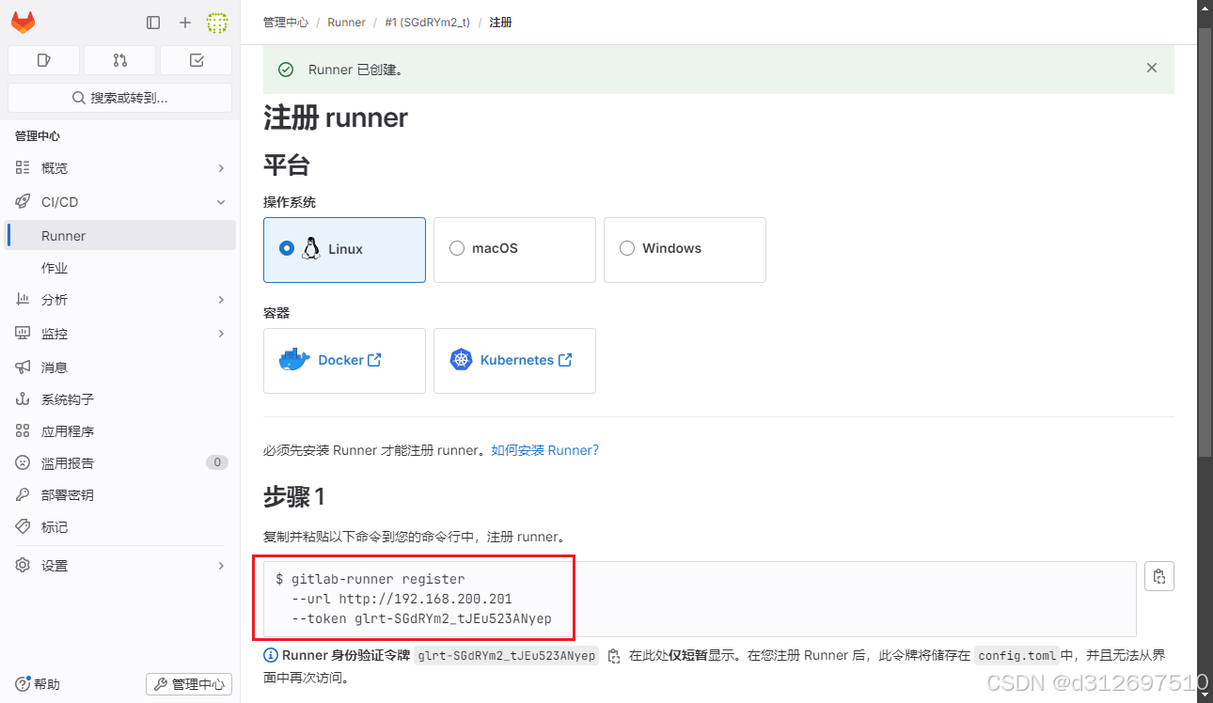Click the Analytics chart icon

[x=23, y=300]
